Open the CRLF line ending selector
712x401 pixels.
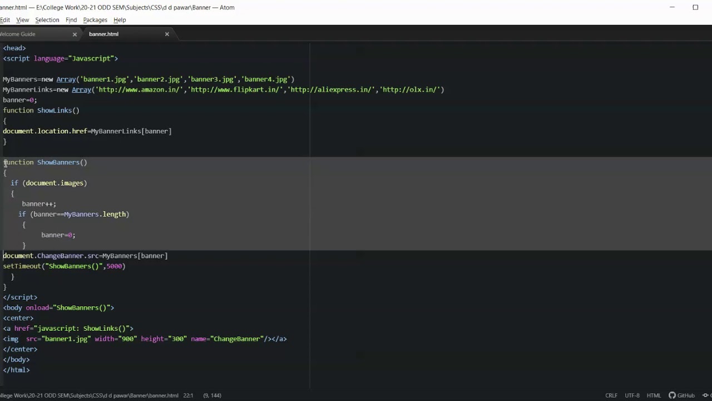point(611,395)
